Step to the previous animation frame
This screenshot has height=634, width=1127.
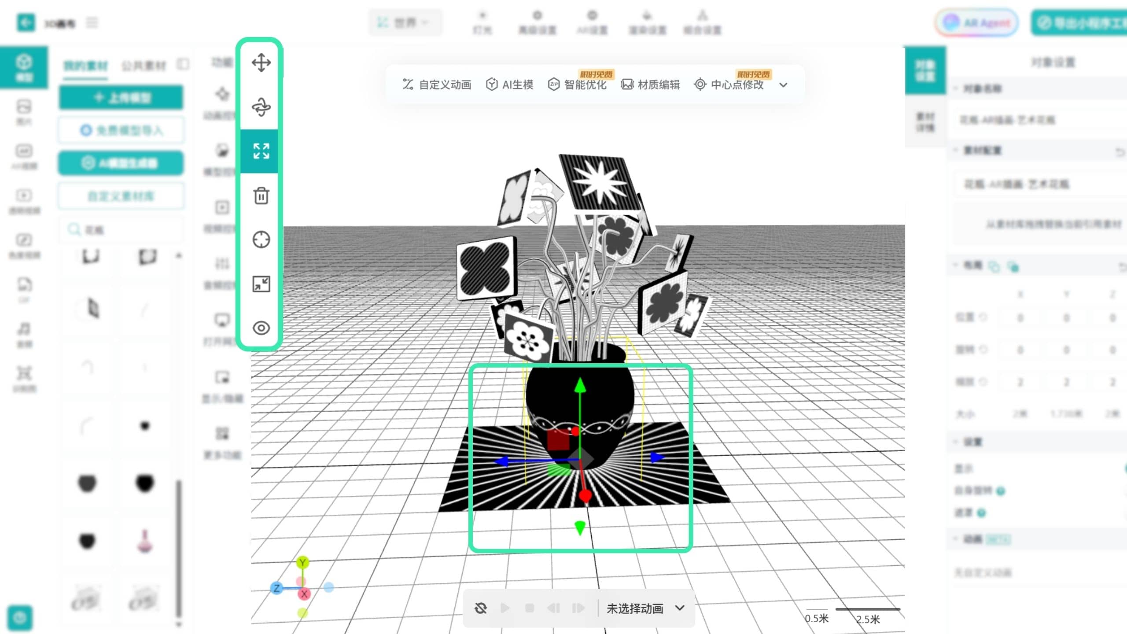coord(554,608)
